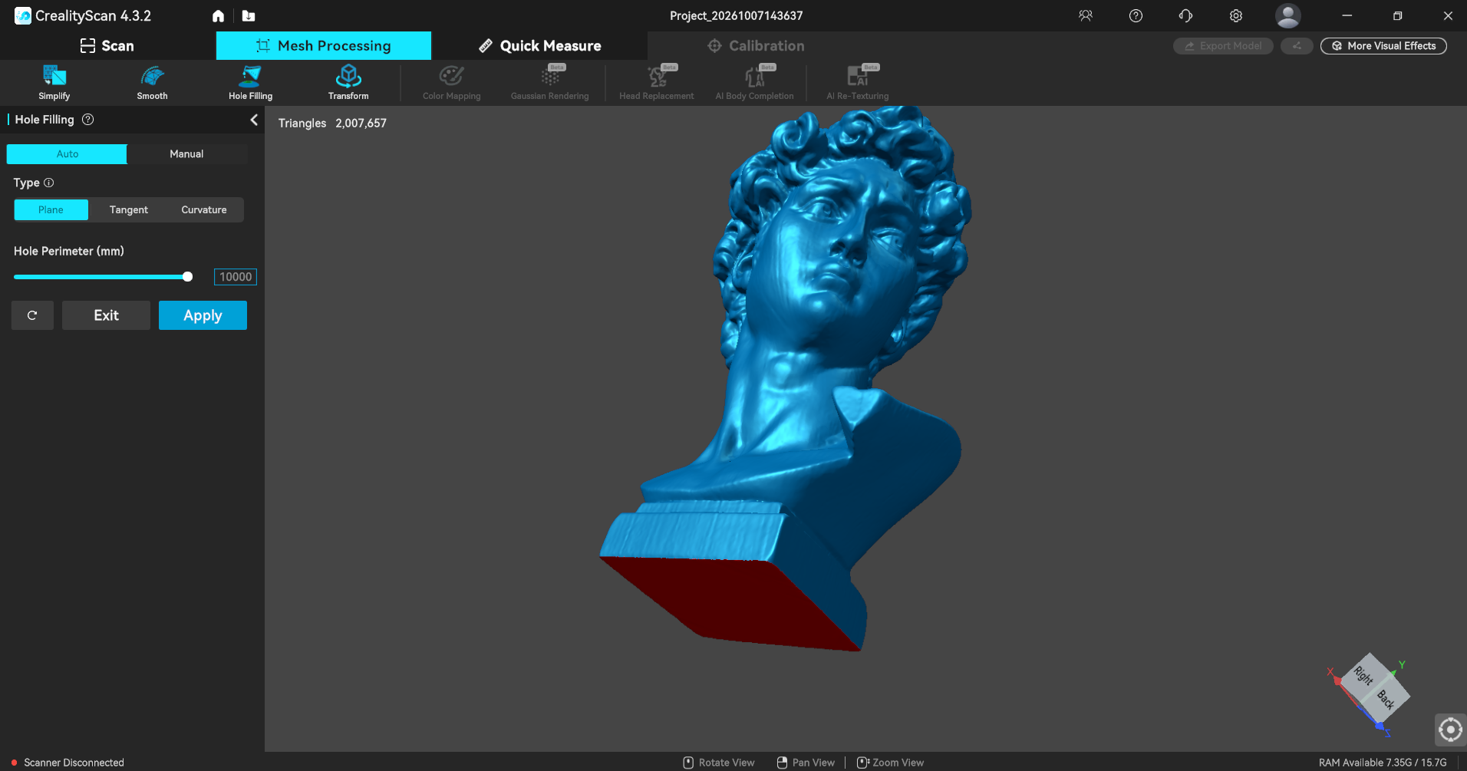Viewport: 1467px width, 771px height.
Task: Open the help question mark icon in title bar
Action: point(1136,15)
